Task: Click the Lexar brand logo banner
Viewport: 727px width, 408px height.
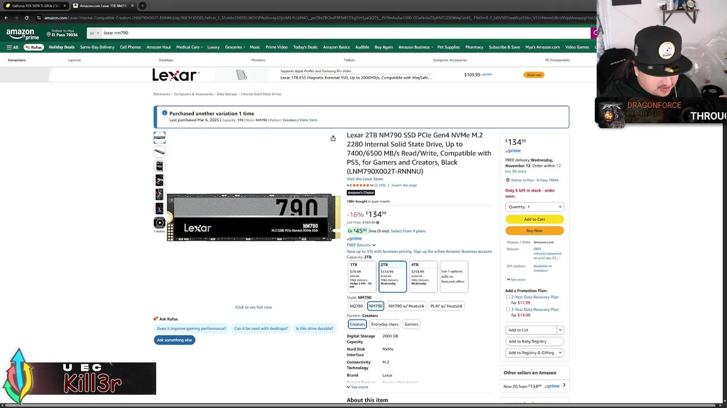Action: pyautogui.click(x=175, y=75)
